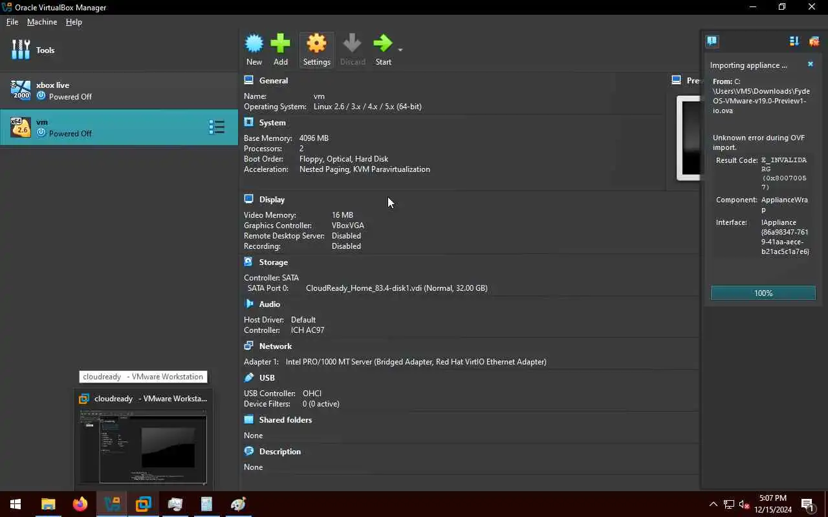This screenshot has height=517, width=828.
Task: Click the Storage section disk icon
Action: 248,262
